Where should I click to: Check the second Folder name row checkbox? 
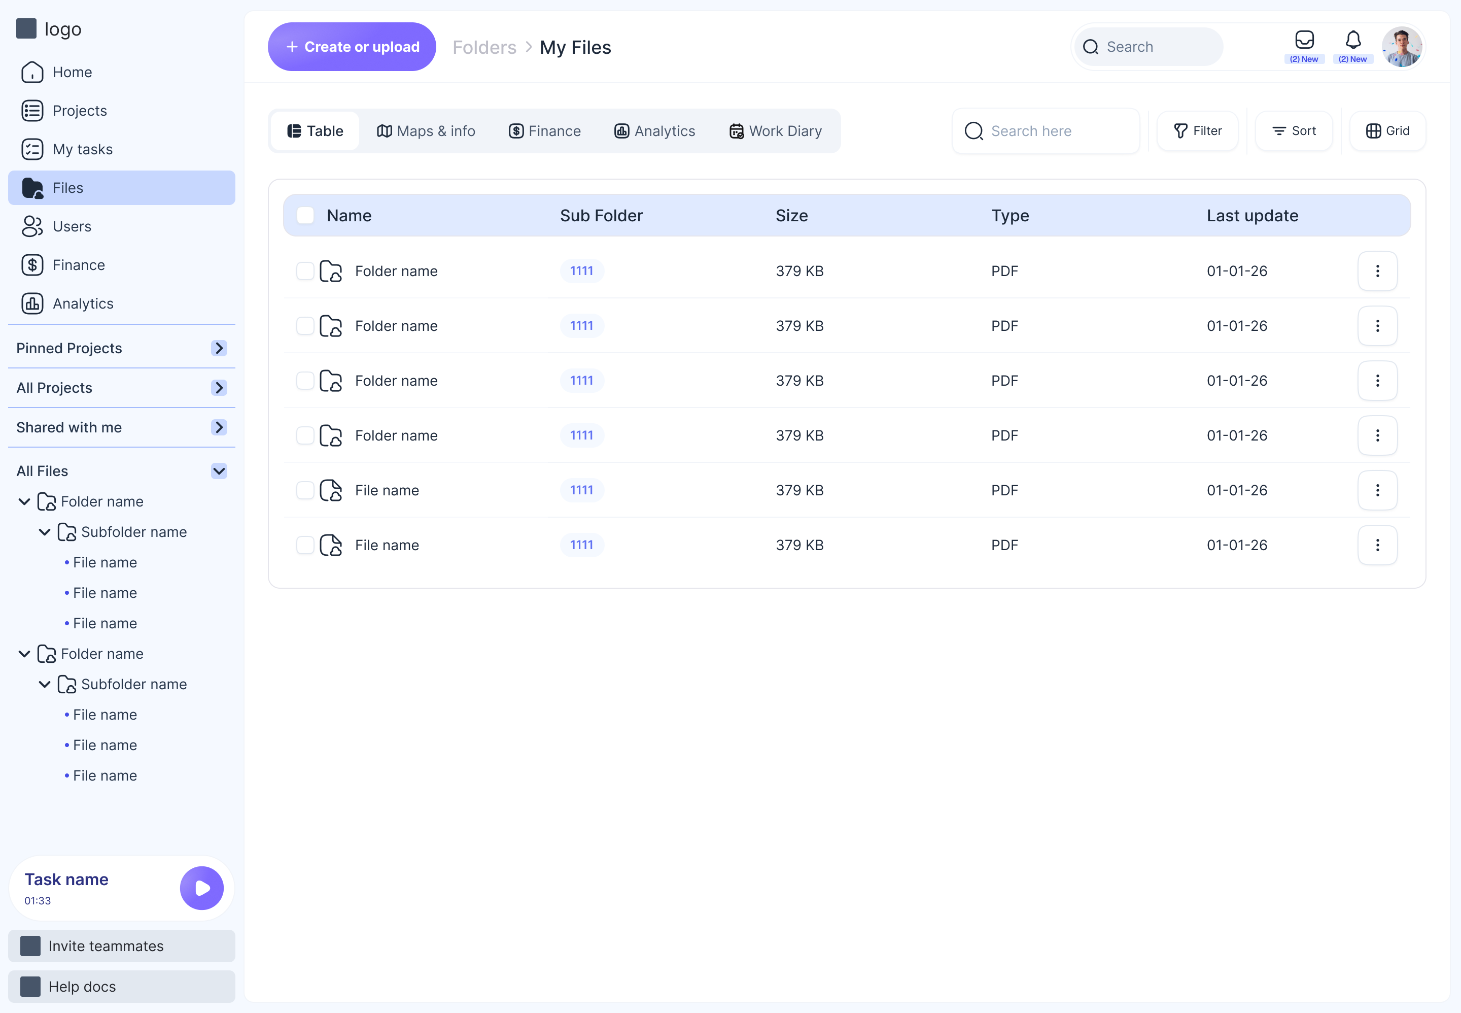click(305, 326)
